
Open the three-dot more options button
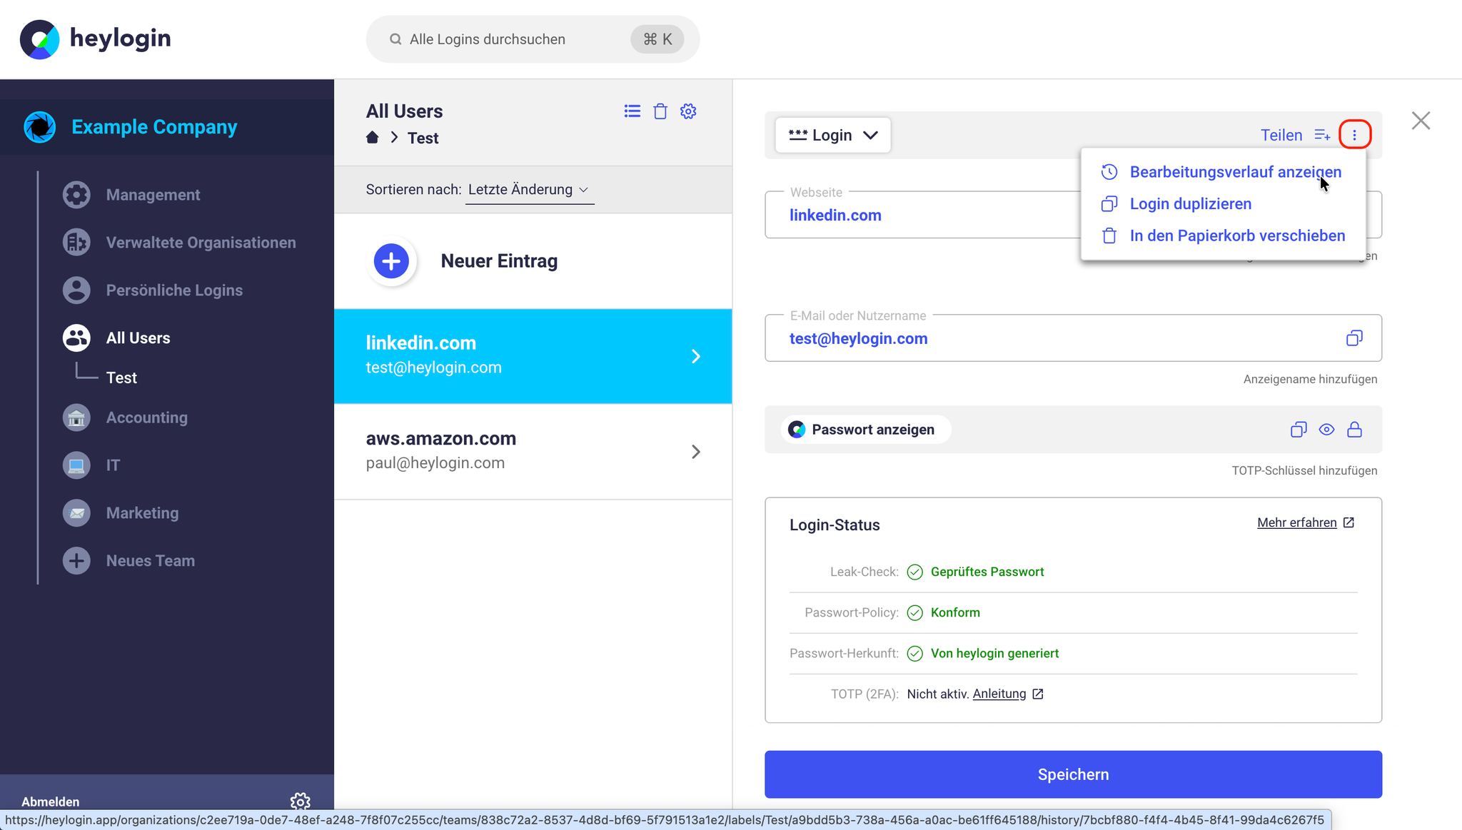click(1354, 135)
